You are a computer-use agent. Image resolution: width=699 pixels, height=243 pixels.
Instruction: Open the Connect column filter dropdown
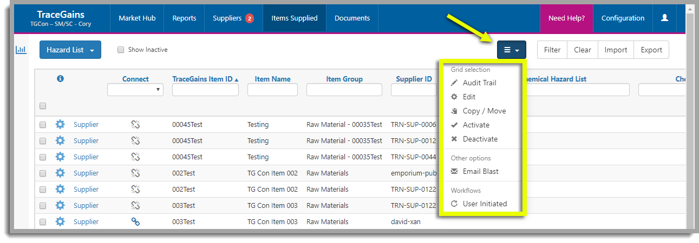135,90
